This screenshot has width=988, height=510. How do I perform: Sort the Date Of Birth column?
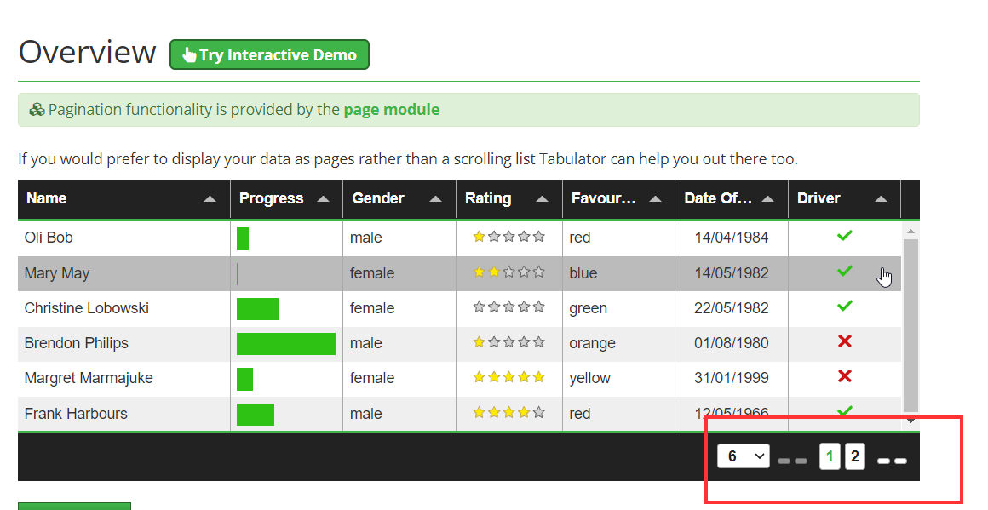tap(768, 198)
